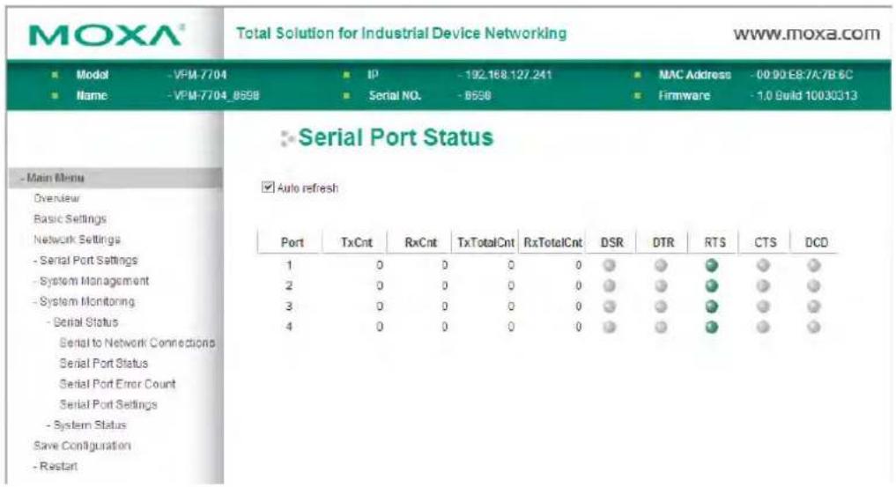Click the green RTS indicator for port 2
Image resolution: width=896 pixels, height=487 pixels.
point(712,285)
